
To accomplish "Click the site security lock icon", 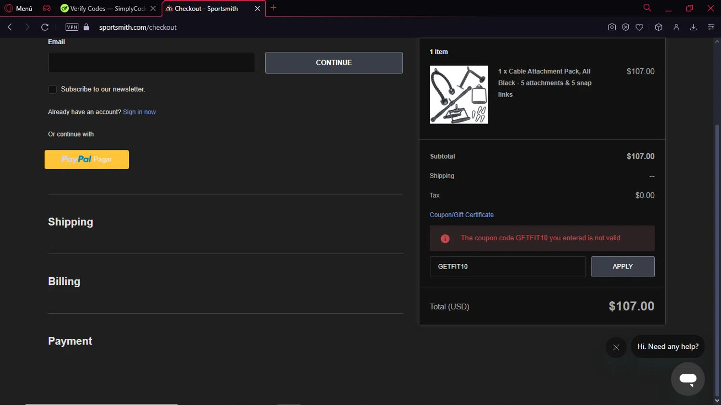I will 87,27.
